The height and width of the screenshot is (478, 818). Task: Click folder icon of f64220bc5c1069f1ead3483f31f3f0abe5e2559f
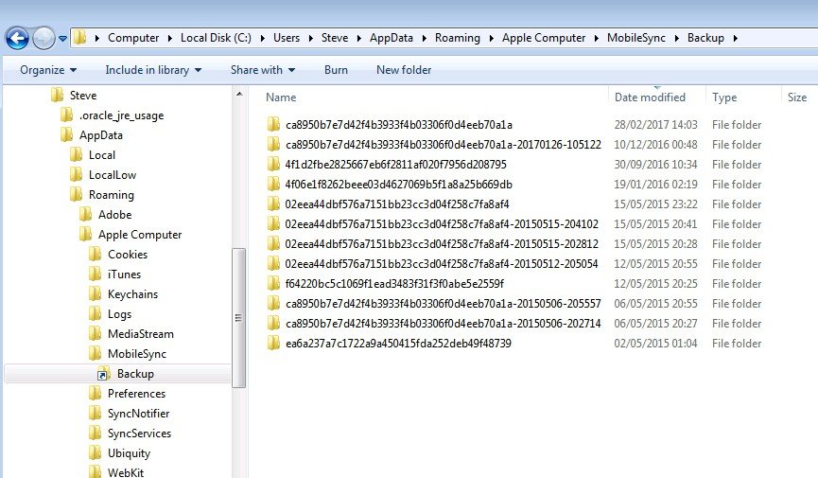point(274,284)
